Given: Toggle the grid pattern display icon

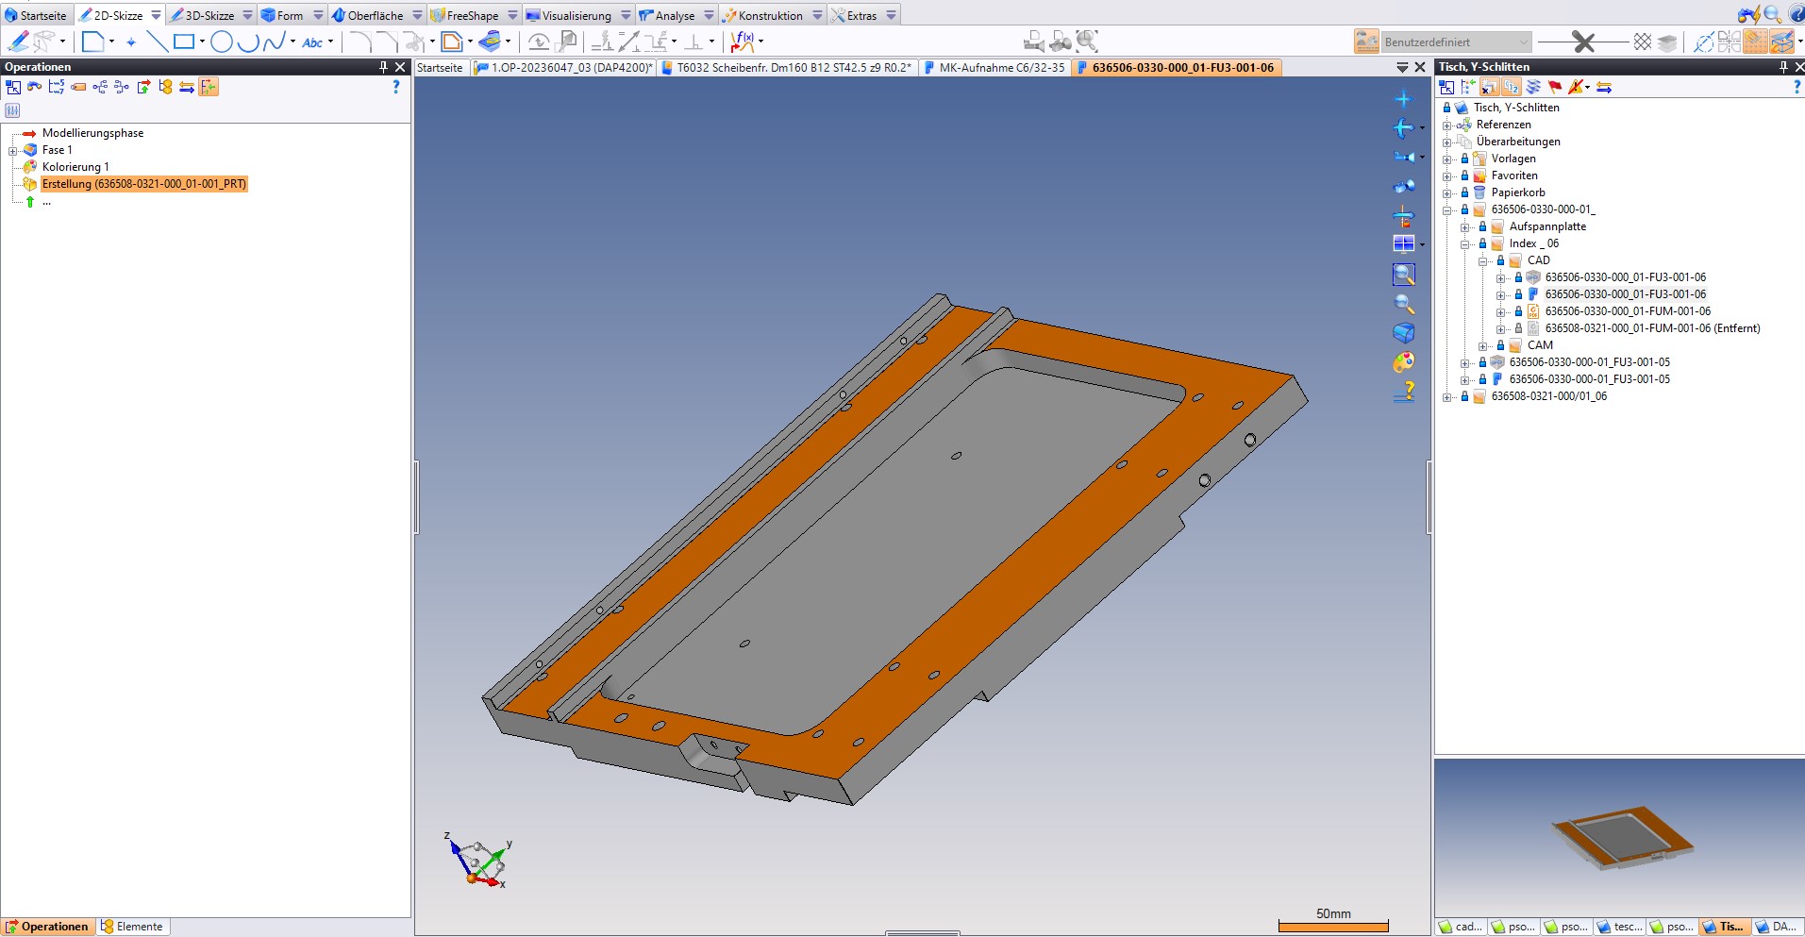Looking at the screenshot, I should tap(1643, 42).
